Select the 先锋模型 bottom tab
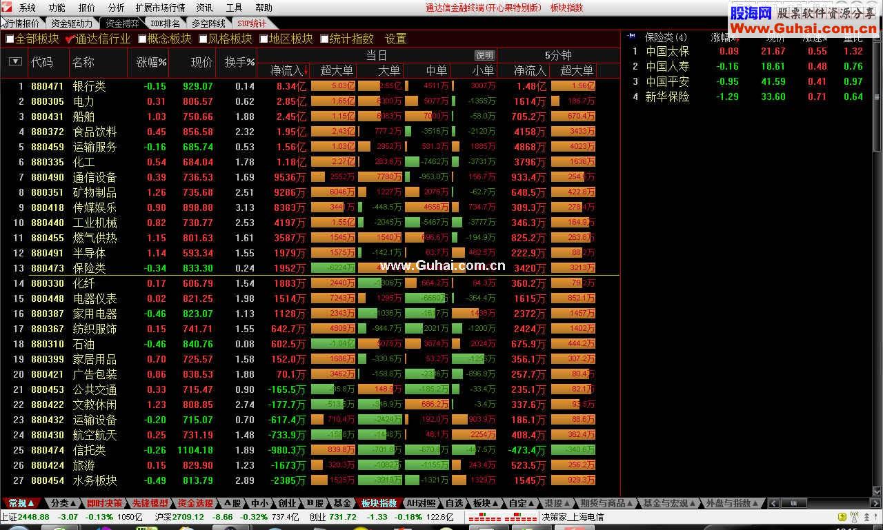883x530 pixels. pos(150,504)
